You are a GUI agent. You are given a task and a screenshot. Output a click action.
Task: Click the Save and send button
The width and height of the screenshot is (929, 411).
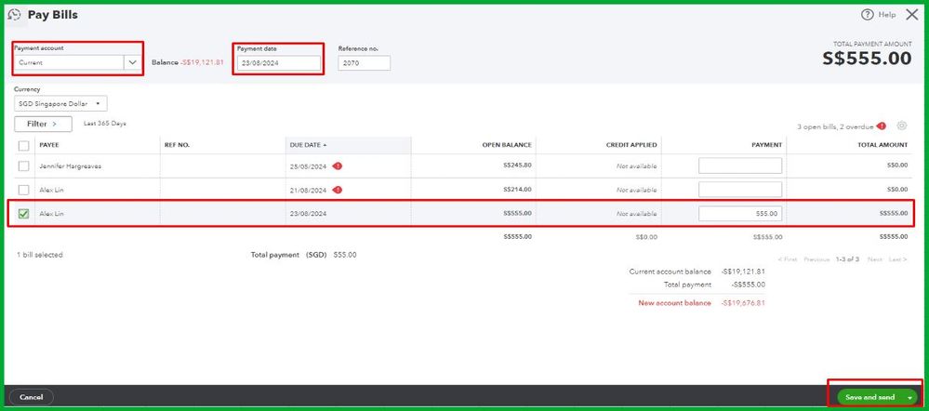[x=869, y=397]
